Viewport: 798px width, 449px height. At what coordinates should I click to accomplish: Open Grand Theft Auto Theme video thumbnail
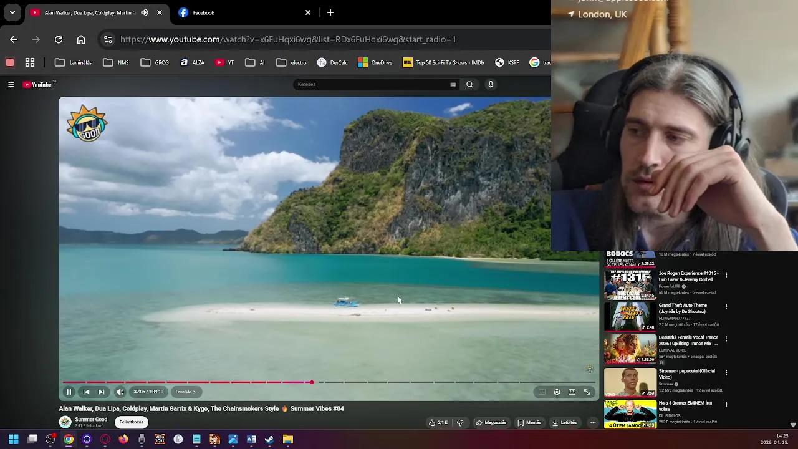(630, 317)
